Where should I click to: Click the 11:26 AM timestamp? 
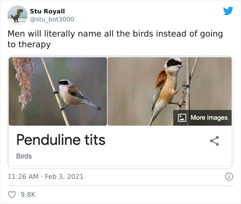pos(23,176)
